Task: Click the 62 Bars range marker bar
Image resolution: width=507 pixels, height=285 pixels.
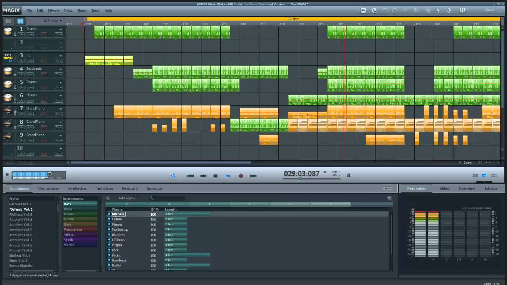Action: (x=293, y=19)
